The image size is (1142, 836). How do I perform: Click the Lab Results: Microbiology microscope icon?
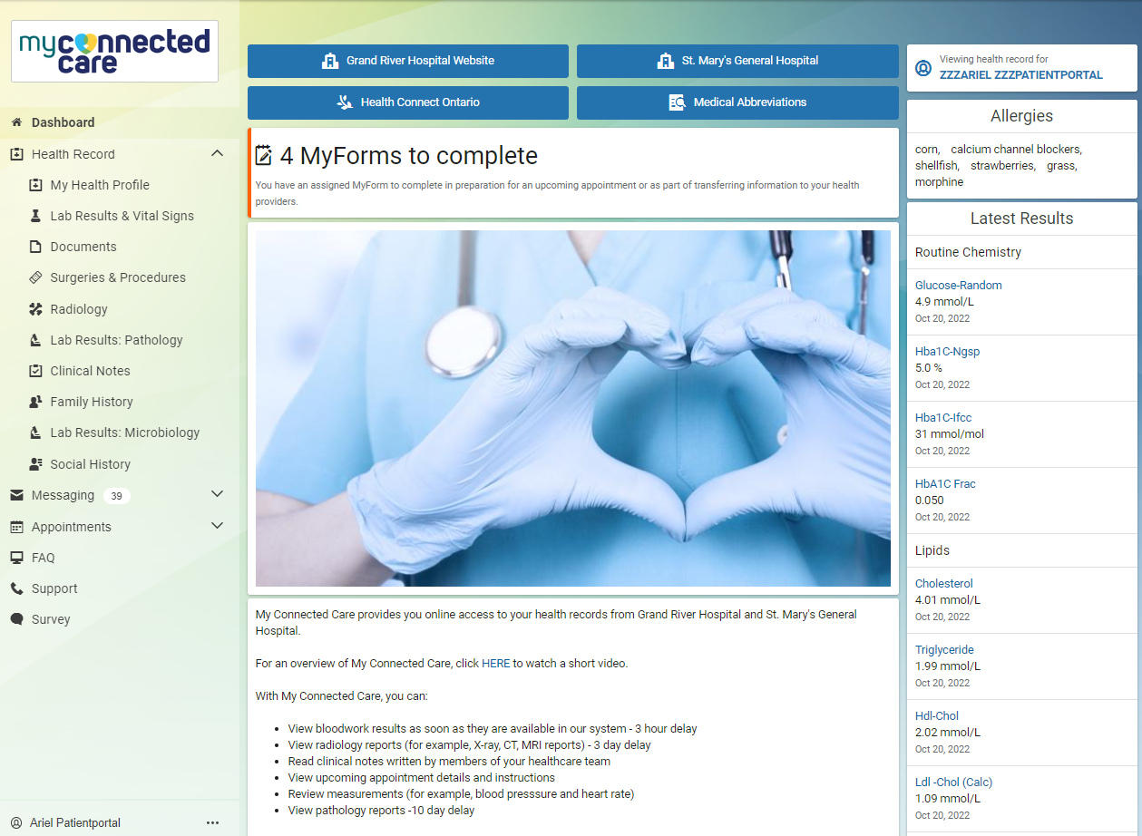pyautogui.click(x=35, y=433)
